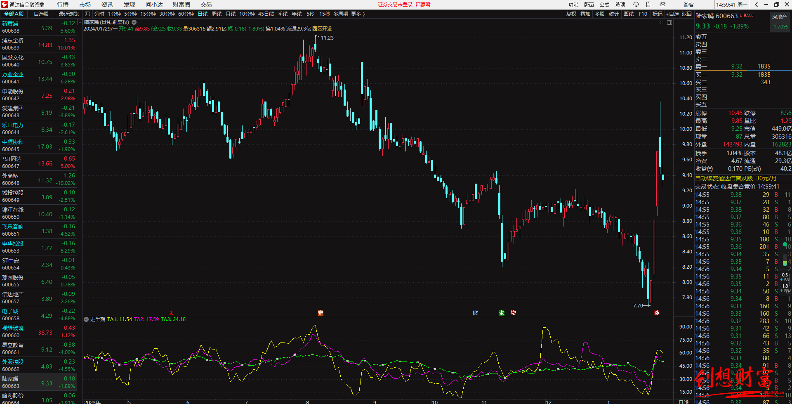Open the 资讯 menu
Viewport: 792px width, 404px height.
(107, 5)
